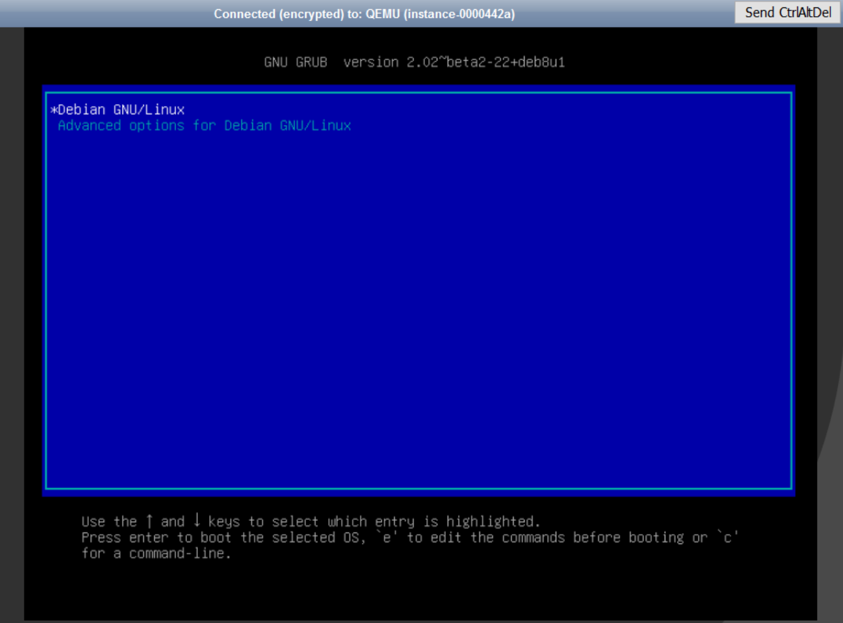Click the "for a command-line." text
Viewport: 843px width, 623px height.
tap(156, 554)
